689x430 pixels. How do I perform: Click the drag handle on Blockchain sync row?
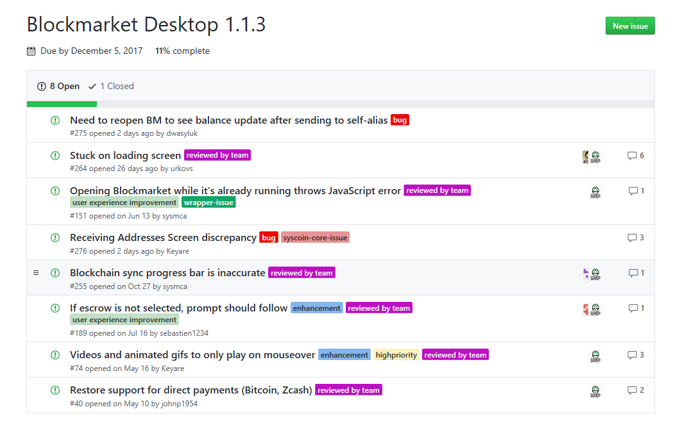coord(36,273)
